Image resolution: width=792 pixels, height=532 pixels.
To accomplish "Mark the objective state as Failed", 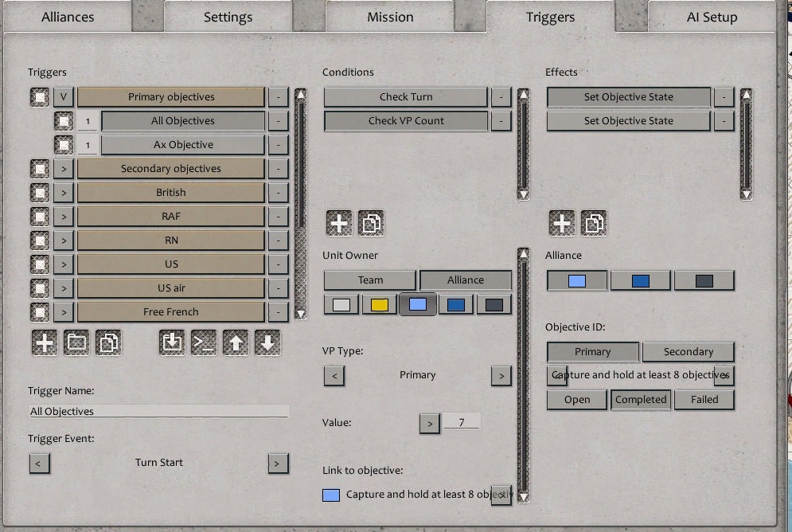I will coord(704,400).
